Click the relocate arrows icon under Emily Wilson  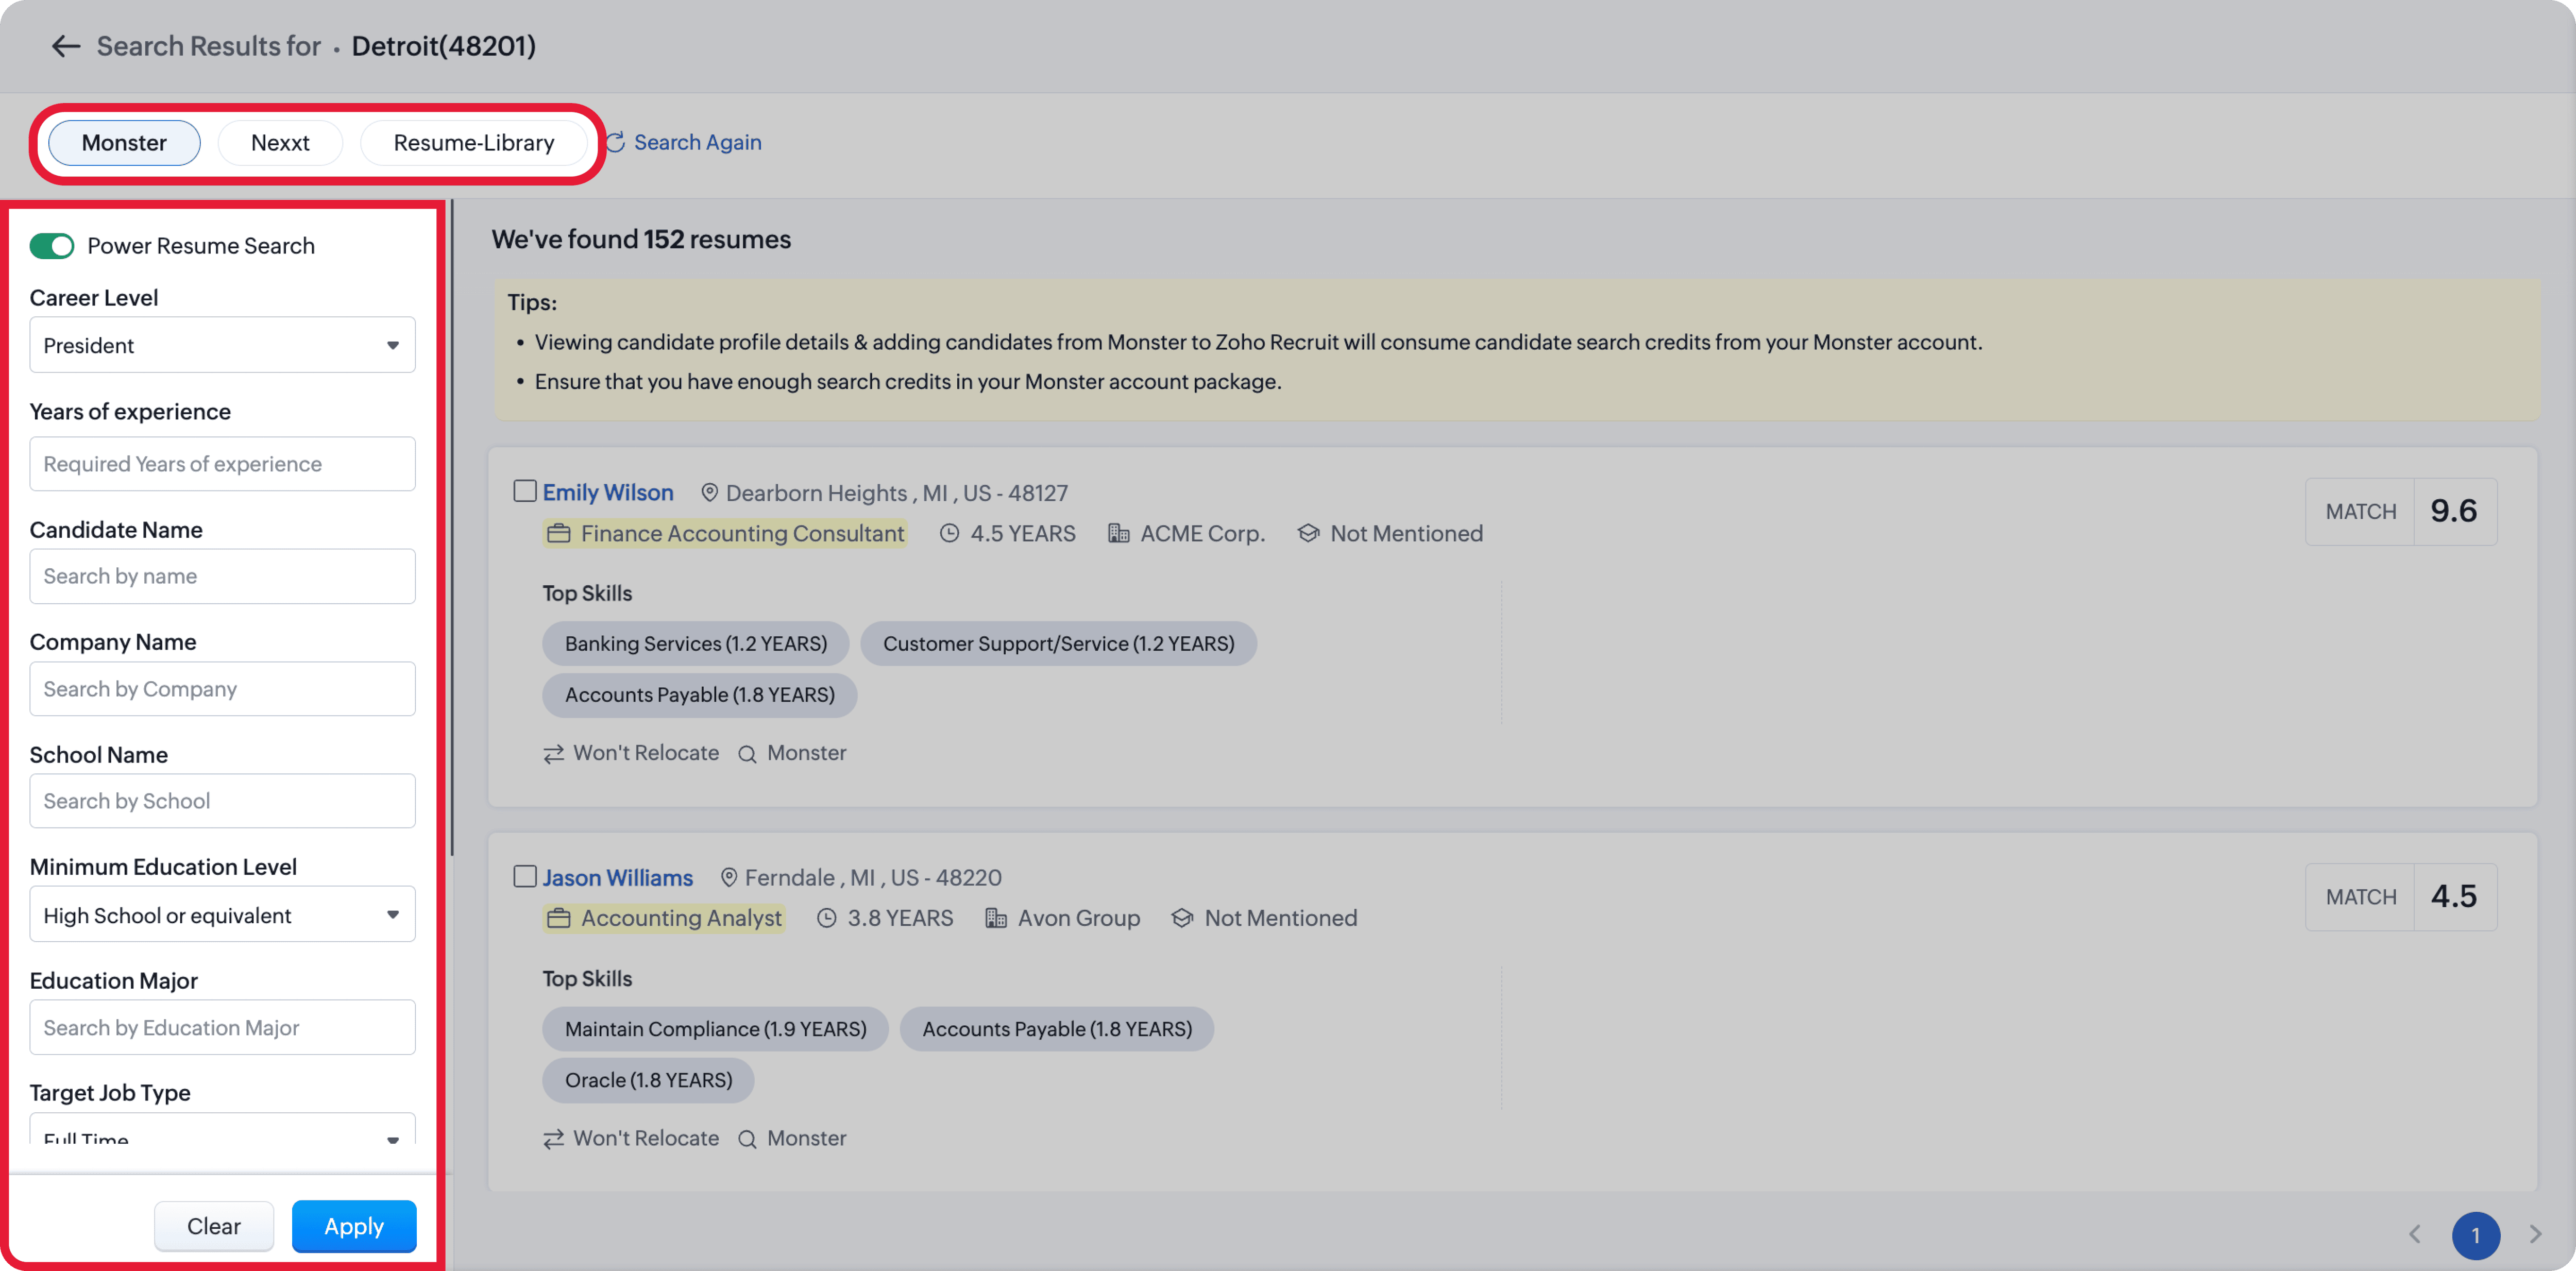click(x=553, y=754)
